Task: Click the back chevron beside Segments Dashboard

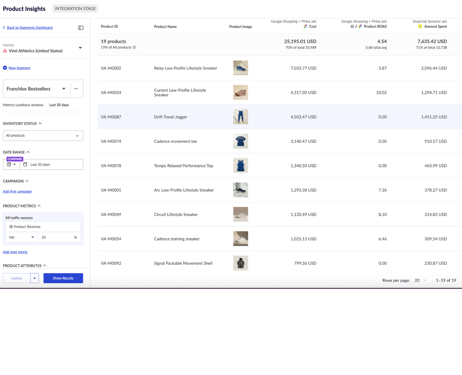Action: [4, 28]
